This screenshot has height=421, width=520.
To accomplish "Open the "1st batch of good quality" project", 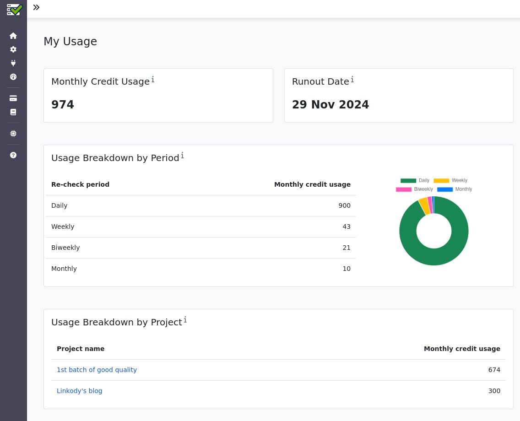I will tap(97, 370).
